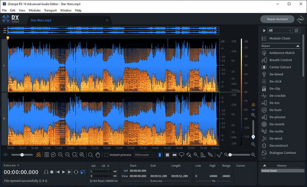307x187 pixels.
Task: Click the record button
Action: (x=52, y=172)
